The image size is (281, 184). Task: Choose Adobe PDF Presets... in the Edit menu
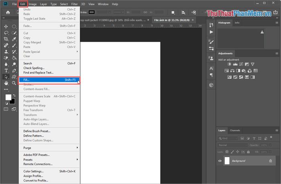(x=49, y=155)
